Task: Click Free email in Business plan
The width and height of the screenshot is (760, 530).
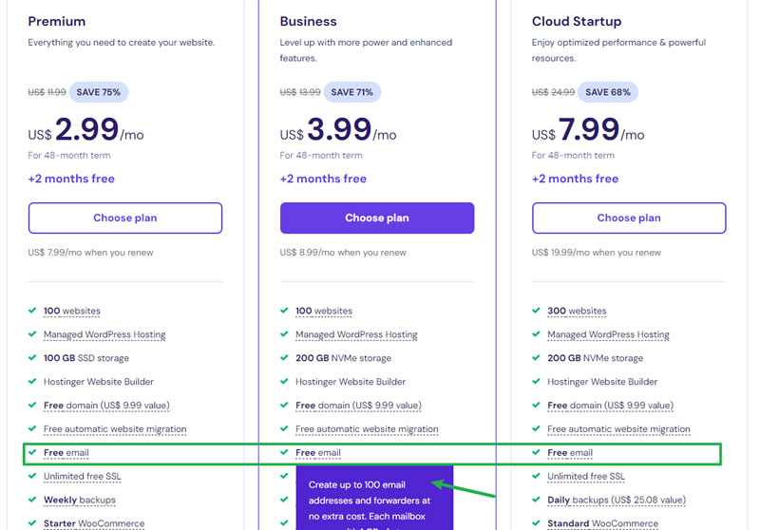Action: pos(318,453)
